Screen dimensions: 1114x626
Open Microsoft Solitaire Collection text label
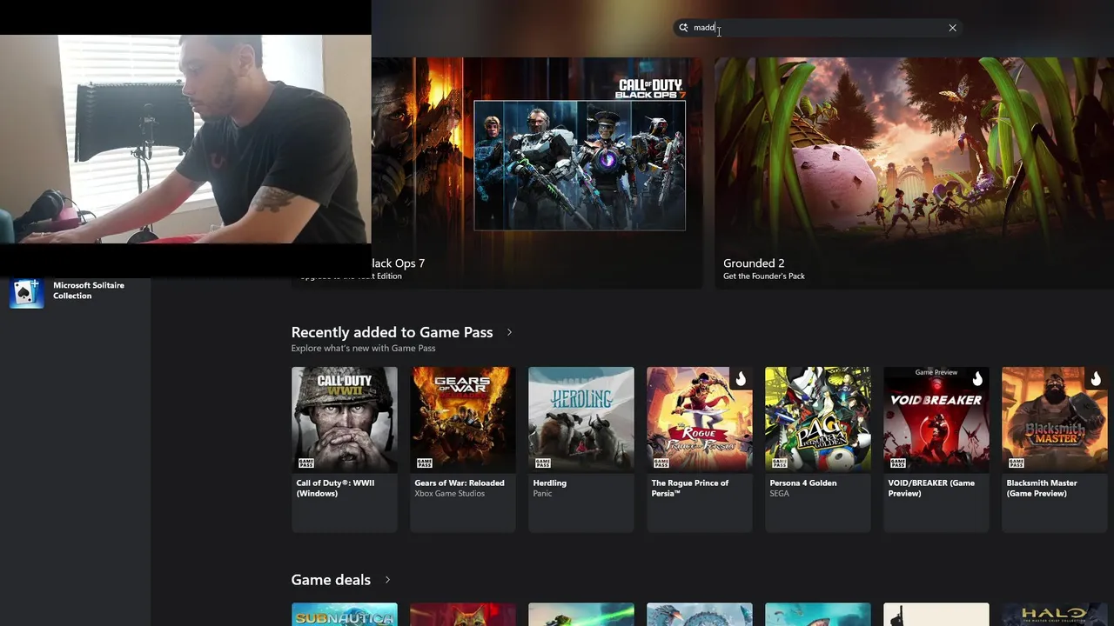(x=88, y=290)
